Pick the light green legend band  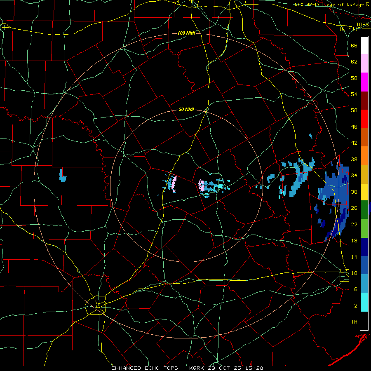(364, 228)
